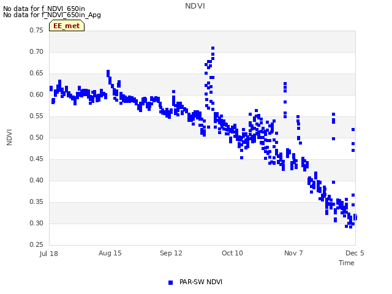Click the Aug 15 x-axis tick label
The image size is (392, 294).
(110, 253)
